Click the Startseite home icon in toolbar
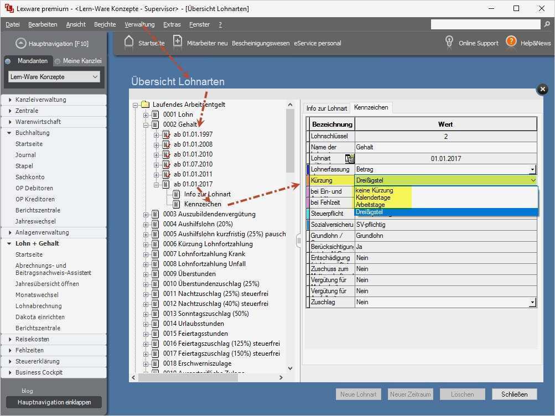Viewport: 555px width, 416px height. coord(129,42)
